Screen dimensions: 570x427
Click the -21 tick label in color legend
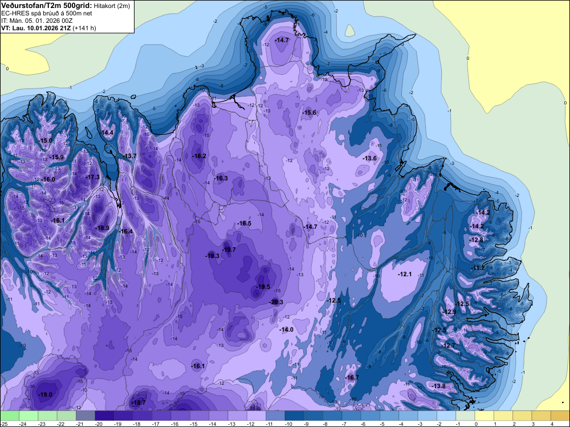click(x=80, y=424)
